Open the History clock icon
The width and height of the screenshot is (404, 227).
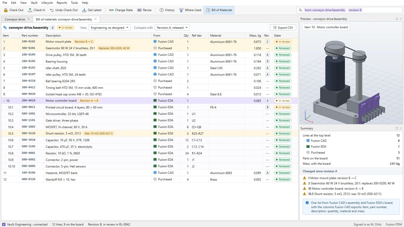click(162, 10)
